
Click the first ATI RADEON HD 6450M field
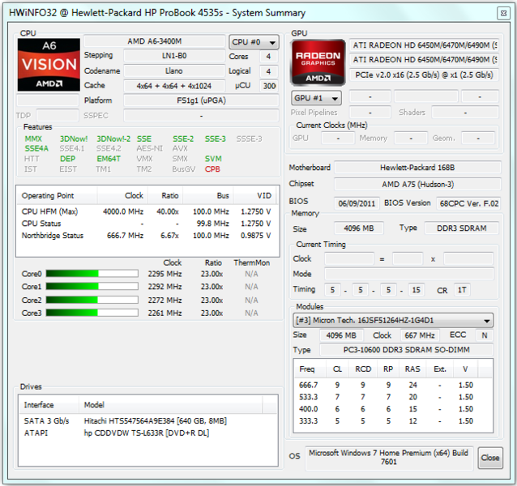pos(424,45)
